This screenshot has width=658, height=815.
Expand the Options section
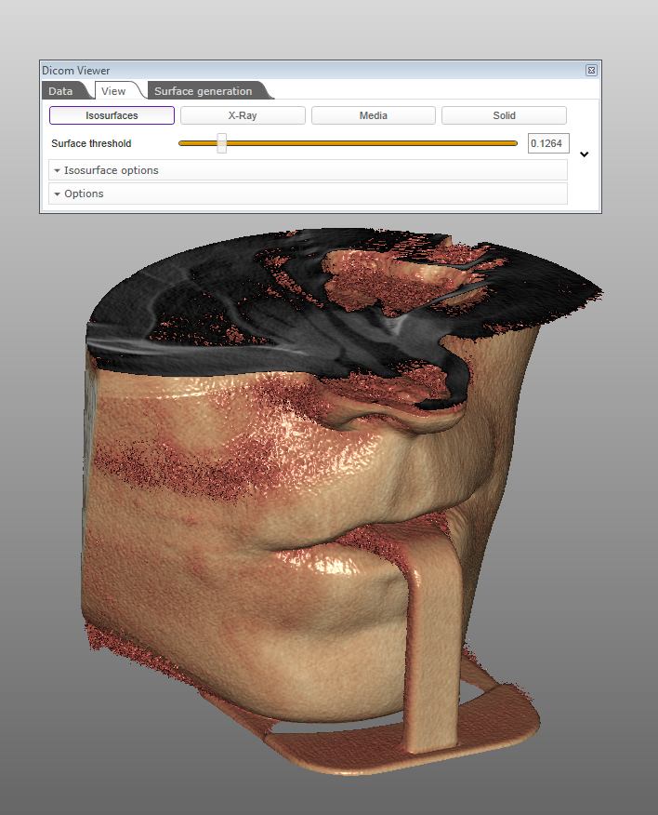[308, 194]
